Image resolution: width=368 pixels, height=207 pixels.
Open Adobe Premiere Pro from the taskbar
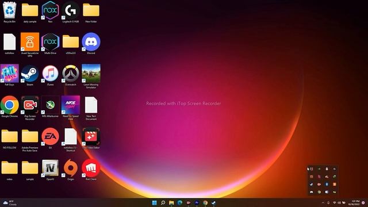tap(197, 203)
